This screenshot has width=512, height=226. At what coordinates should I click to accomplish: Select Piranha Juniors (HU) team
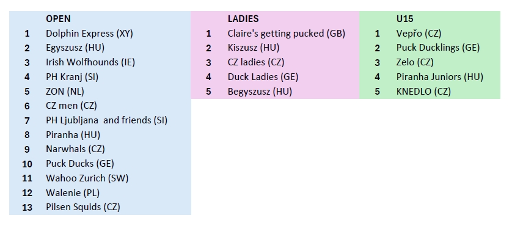click(x=439, y=77)
